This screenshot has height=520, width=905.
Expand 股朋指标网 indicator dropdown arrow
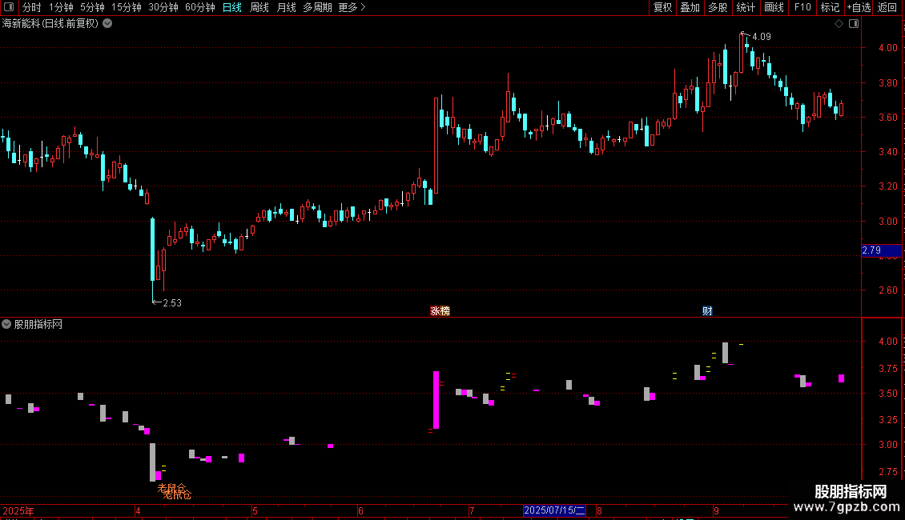[x=6, y=324]
